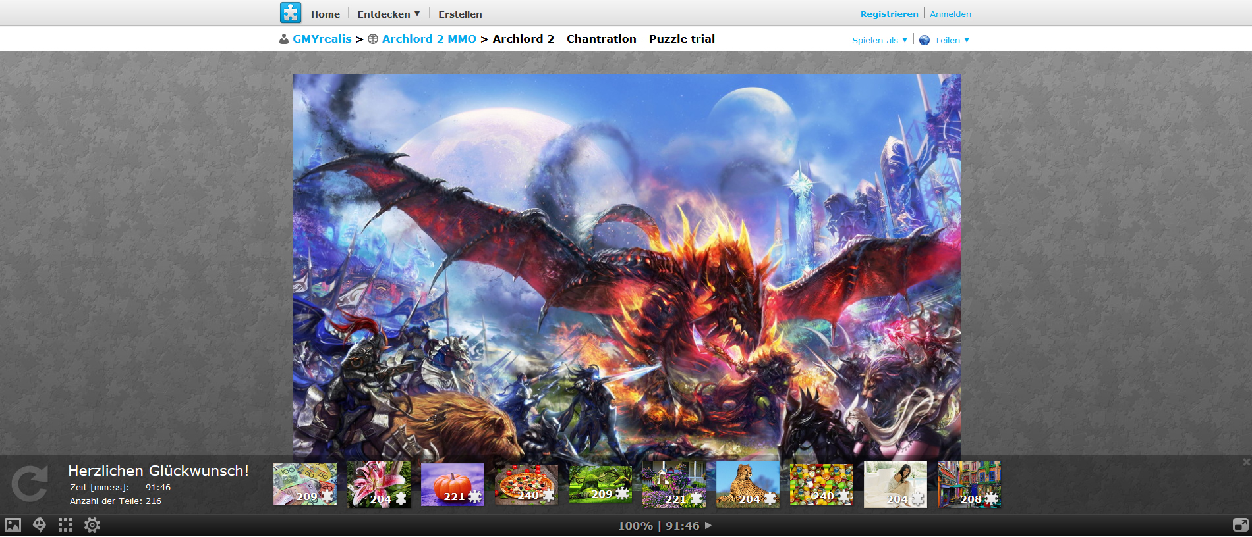Toggle the ghost image helper
1252x537 pixels.
pos(40,525)
